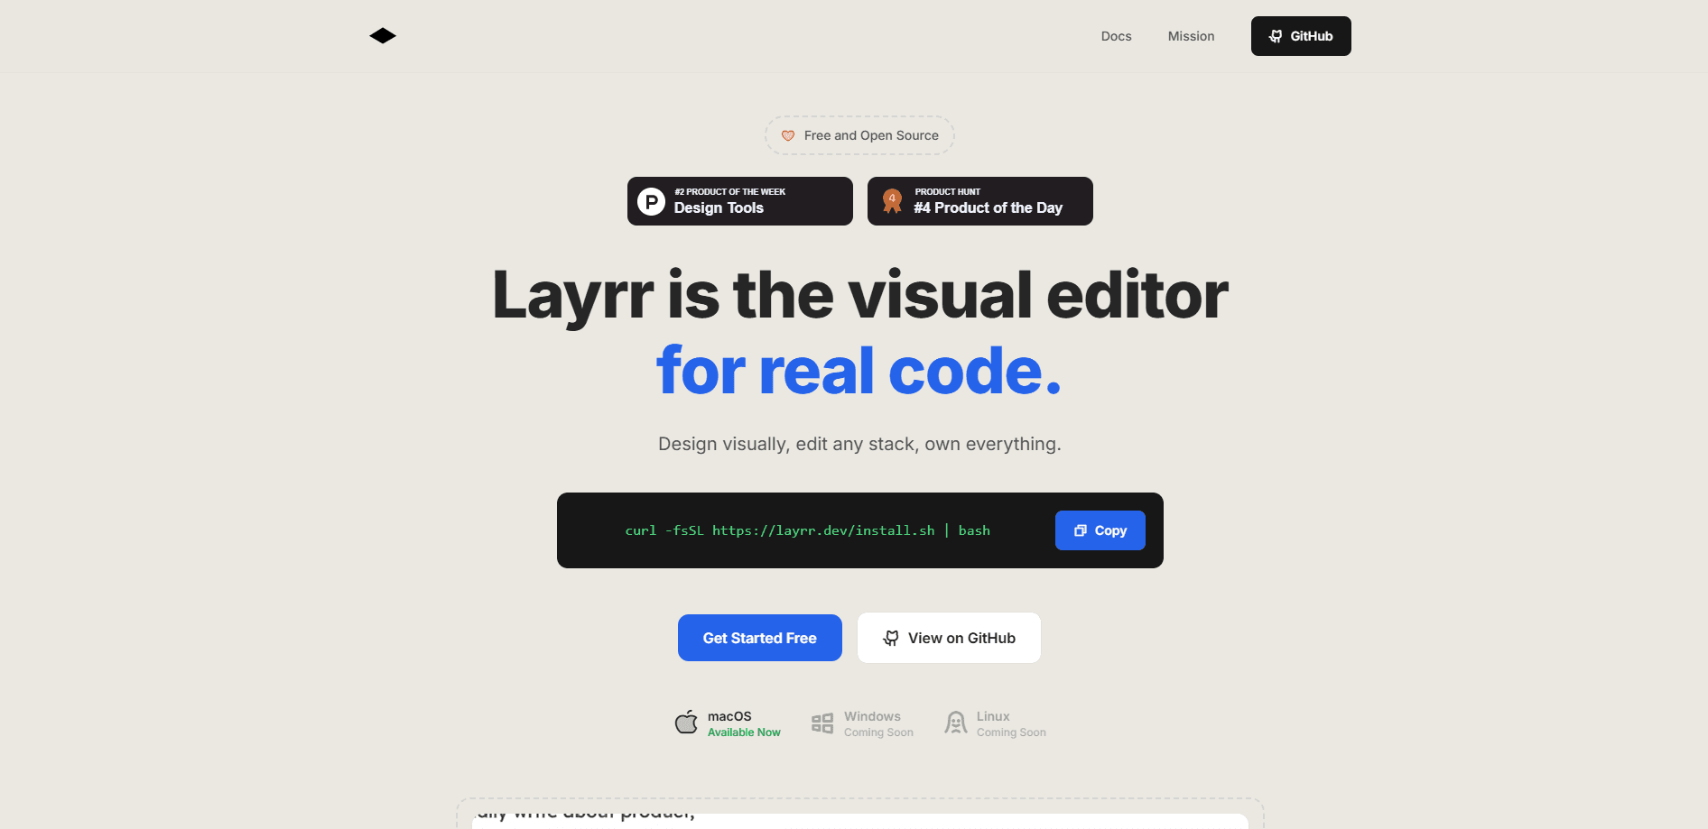The image size is (1708, 829).
Task: Click the orange medal ribbon icon
Action: coord(892,201)
